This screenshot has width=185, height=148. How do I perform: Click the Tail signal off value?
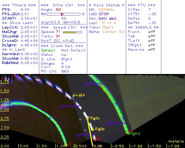click(x=151, y=36)
